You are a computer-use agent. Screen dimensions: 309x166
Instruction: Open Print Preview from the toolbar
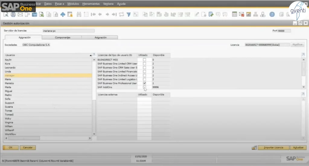pyautogui.click(x=6, y=15)
